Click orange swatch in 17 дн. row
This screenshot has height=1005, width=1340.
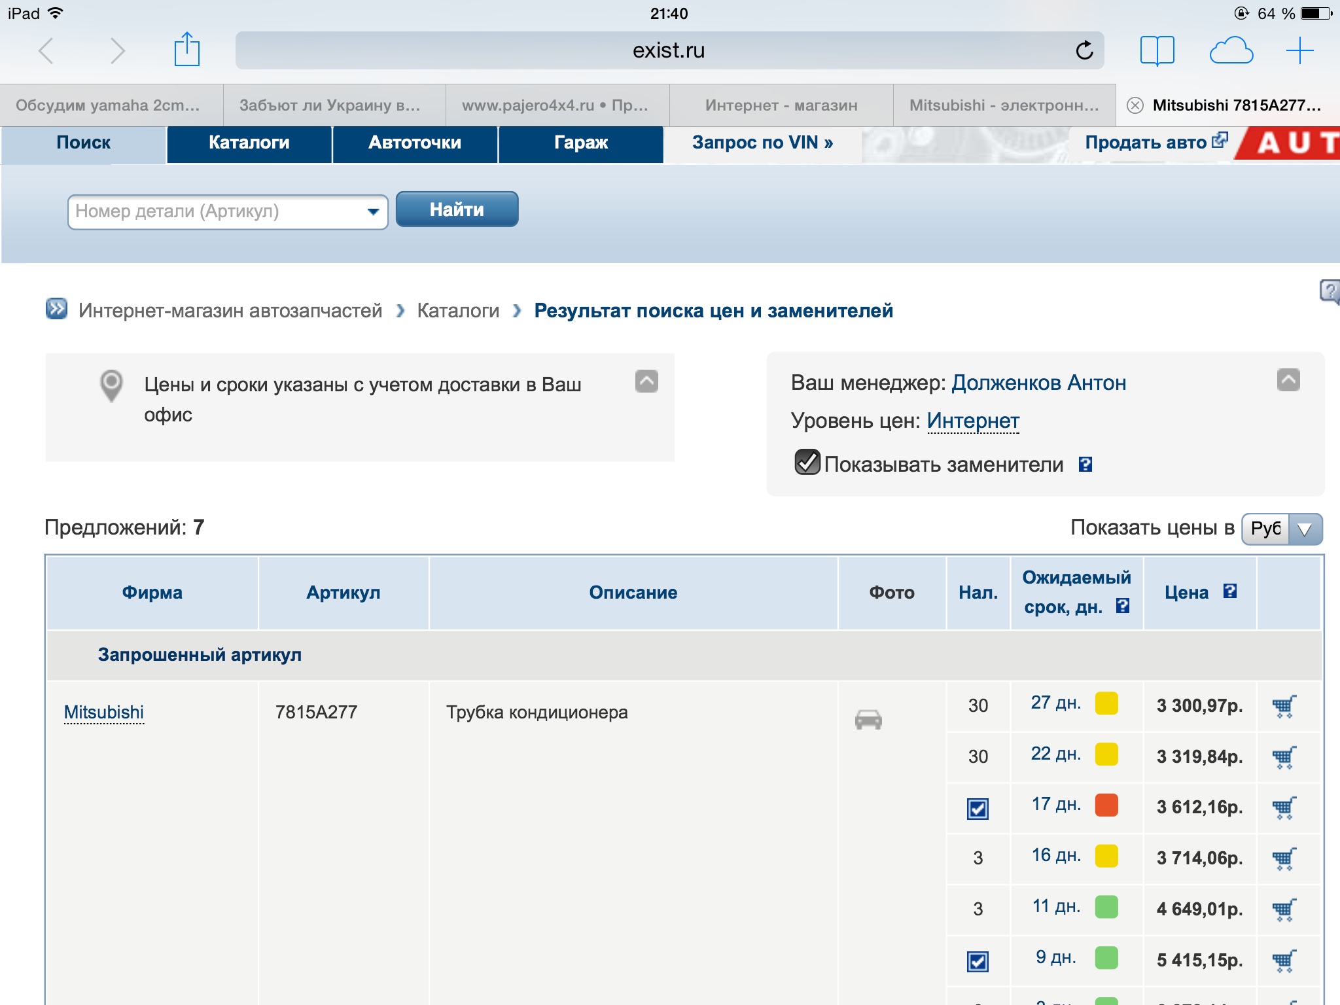pyautogui.click(x=1106, y=805)
